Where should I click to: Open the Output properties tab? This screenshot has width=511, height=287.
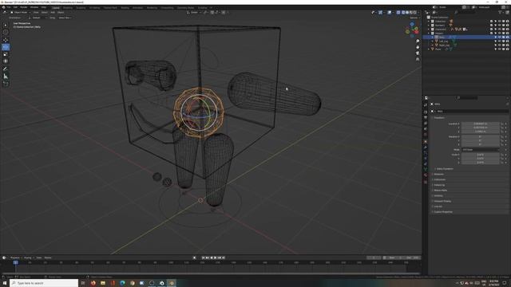(426, 117)
